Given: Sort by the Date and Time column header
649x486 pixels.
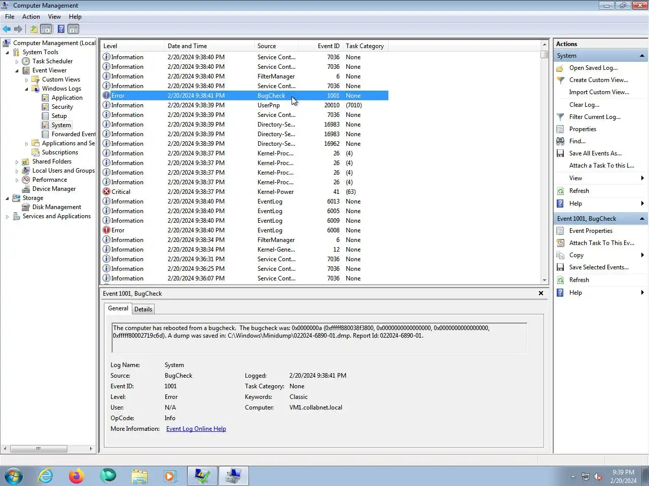Looking at the screenshot, I should coord(209,46).
